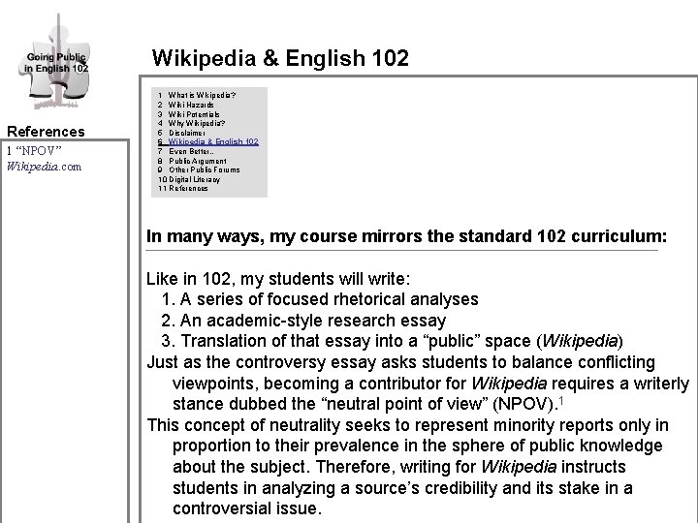The height and width of the screenshot is (523, 698).
Task: Click the 'Wikipedia.com' reference source
Action: click(x=44, y=167)
